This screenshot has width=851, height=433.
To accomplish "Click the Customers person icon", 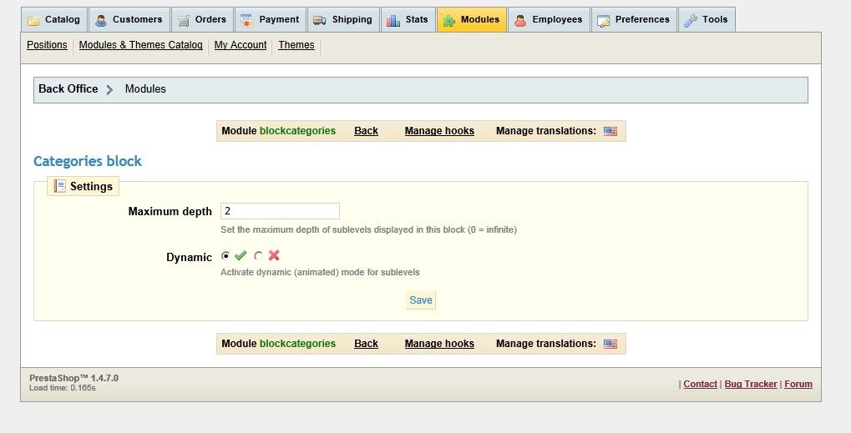I will pos(101,20).
